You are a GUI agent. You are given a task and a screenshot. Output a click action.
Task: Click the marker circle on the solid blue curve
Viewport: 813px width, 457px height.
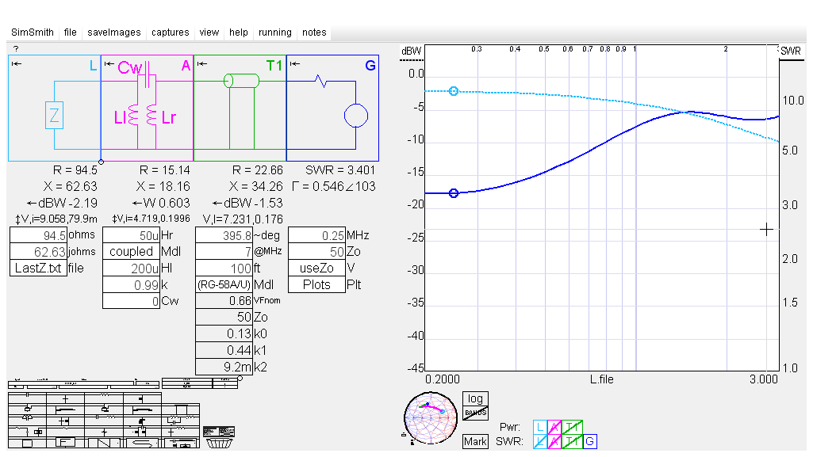[454, 193]
